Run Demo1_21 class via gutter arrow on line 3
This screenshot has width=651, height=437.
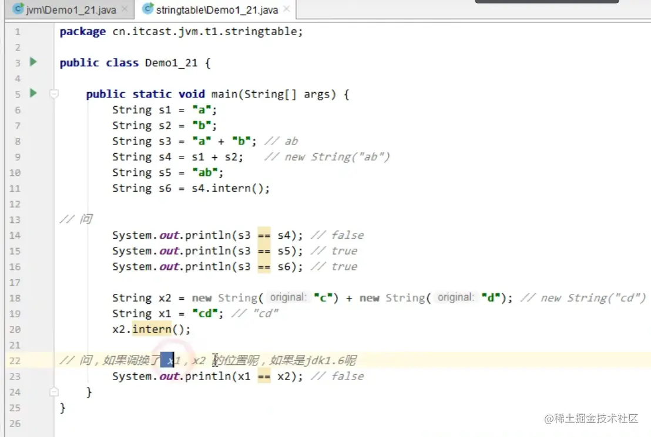(33, 62)
